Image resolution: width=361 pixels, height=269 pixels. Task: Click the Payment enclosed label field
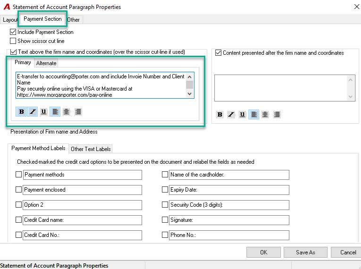pyautogui.click(x=83, y=190)
